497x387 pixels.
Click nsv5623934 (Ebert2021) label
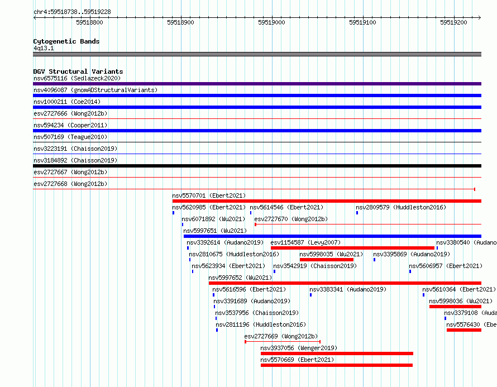(x=228, y=266)
